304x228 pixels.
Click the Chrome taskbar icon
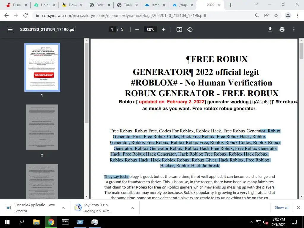tap(51, 222)
